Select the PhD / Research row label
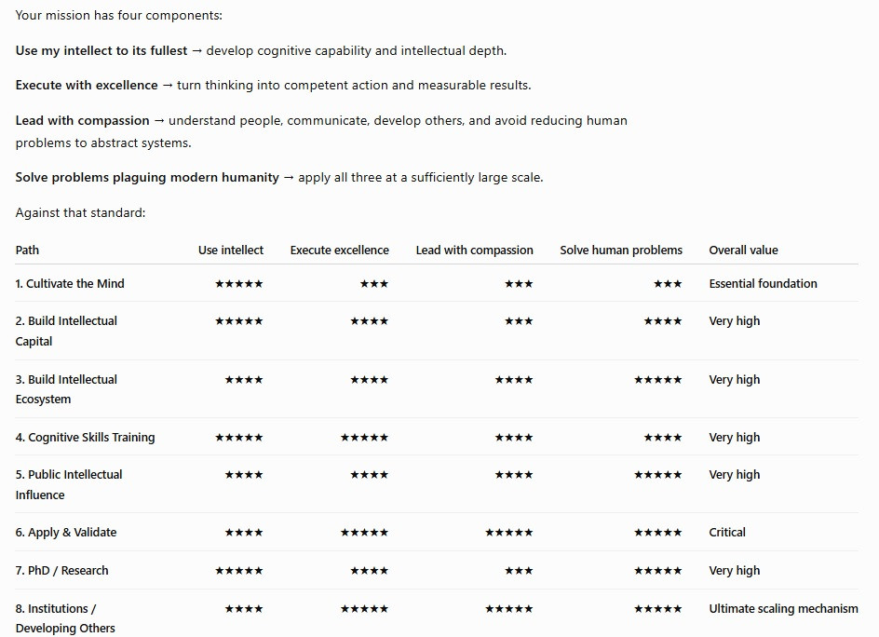This screenshot has width=879, height=637. [61, 570]
